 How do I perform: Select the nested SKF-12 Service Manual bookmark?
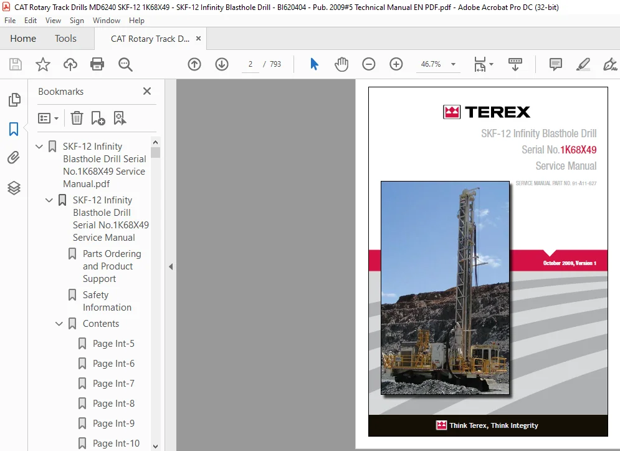point(110,218)
